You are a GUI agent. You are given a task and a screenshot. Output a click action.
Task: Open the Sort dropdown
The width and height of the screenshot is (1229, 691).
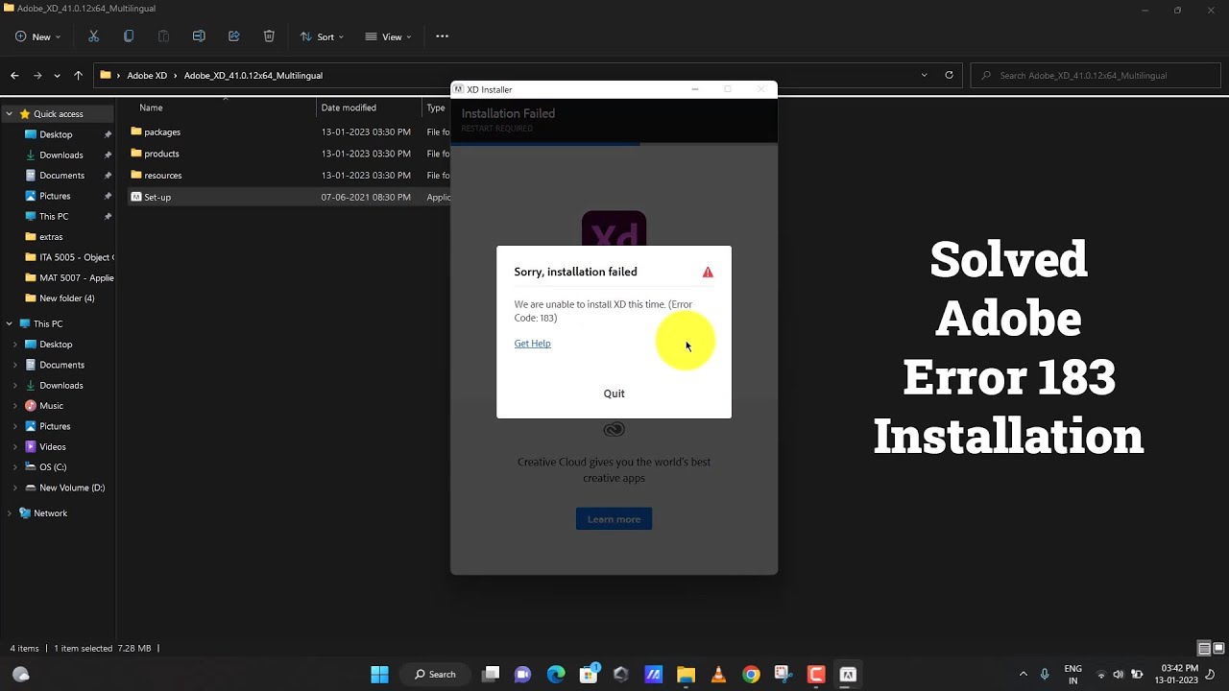tap(322, 36)
